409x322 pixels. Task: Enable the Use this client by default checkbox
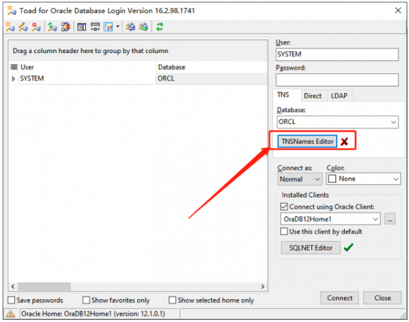click(x=284, y=231)
